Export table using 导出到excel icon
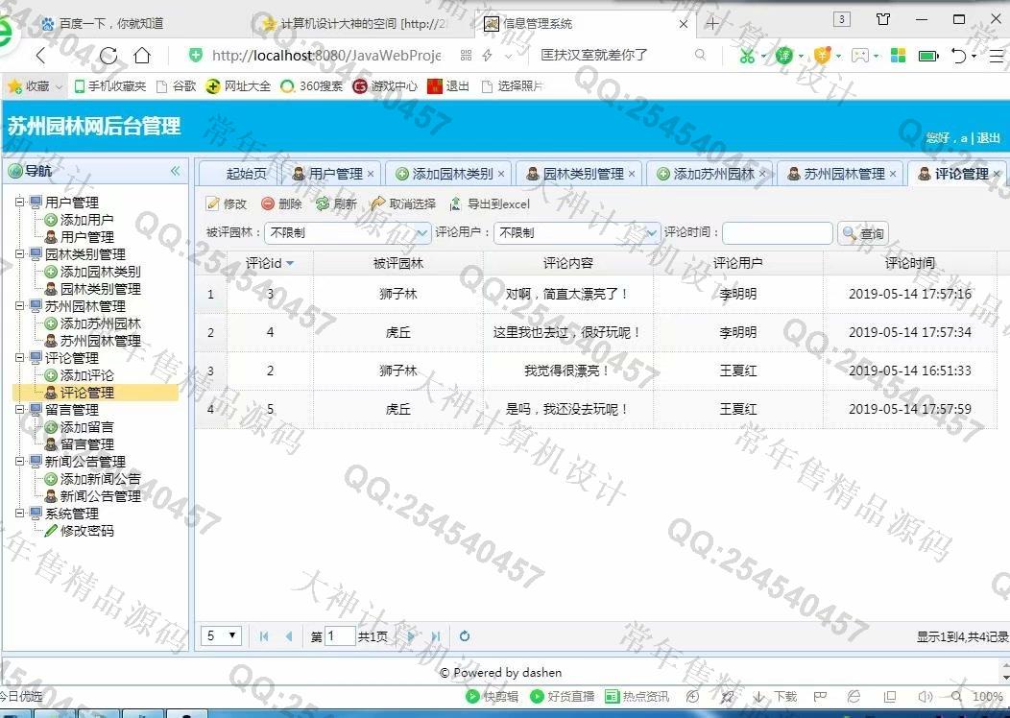The image size is (1010, 718). (x=456, y=203)
